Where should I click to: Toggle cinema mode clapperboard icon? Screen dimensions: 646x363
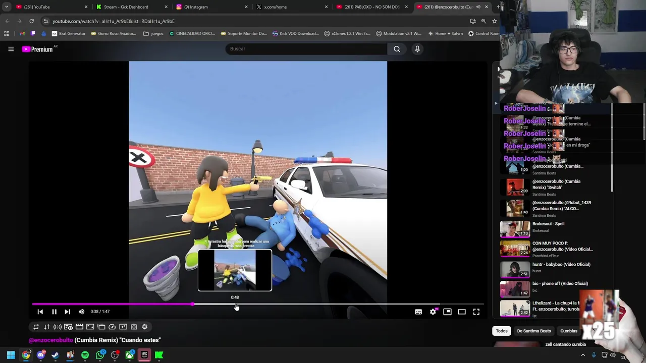[79, 327]
